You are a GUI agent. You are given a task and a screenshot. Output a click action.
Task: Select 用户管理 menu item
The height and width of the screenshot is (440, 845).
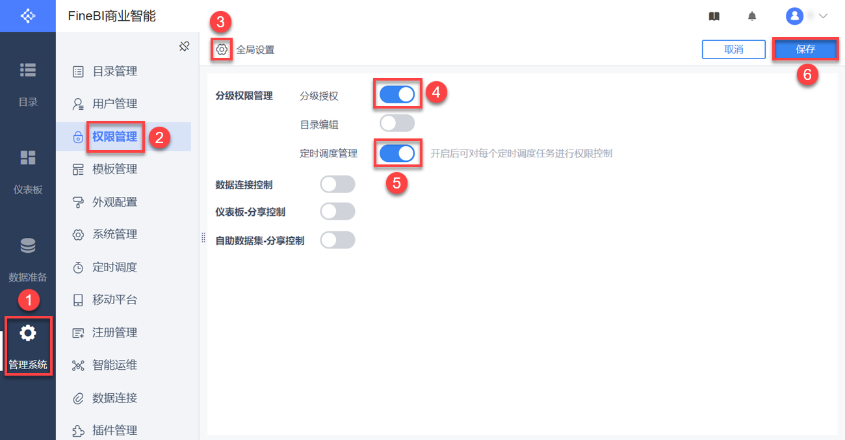click(x=114, y=104)
